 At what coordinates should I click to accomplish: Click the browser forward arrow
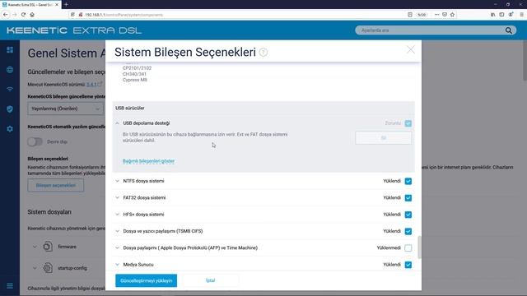click(x=14, y=15)
